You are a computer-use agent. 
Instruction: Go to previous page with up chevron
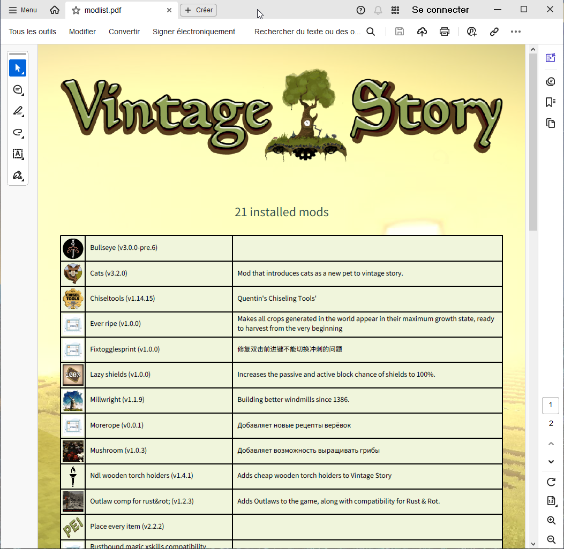551,444
